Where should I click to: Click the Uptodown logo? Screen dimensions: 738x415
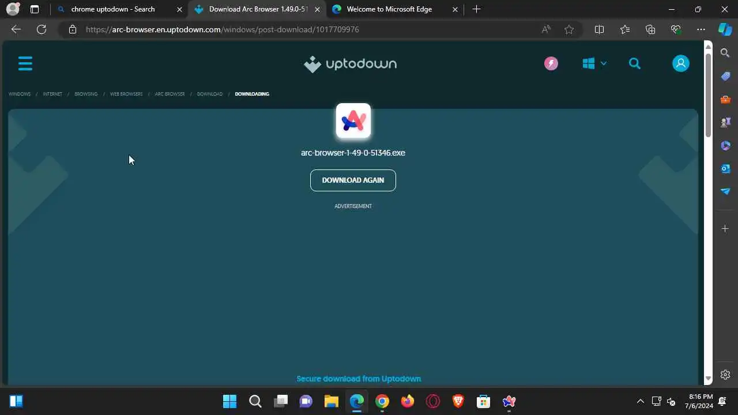(x=351, y=64)
